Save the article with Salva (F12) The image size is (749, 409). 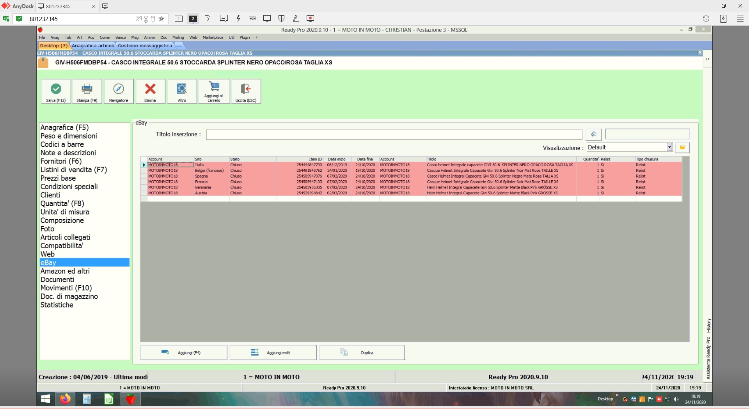point(56,91)
